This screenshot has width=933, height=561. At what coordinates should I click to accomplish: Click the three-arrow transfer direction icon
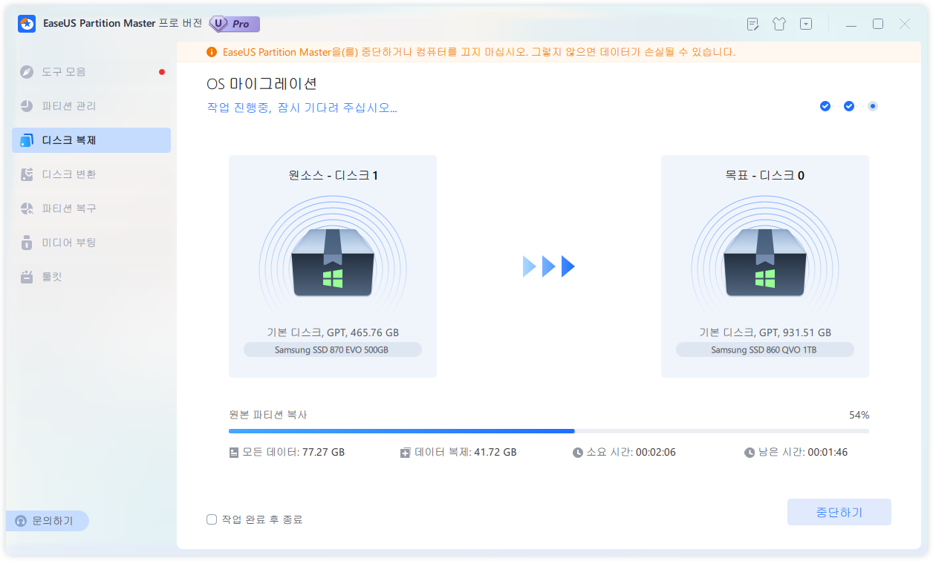[549, 266]
